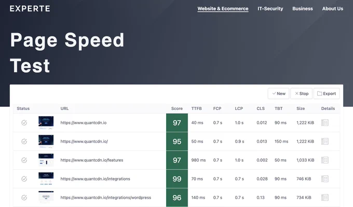The image size is (353, 207).
Task: Click CLS value 0.028
Action: tap(262, 178)
